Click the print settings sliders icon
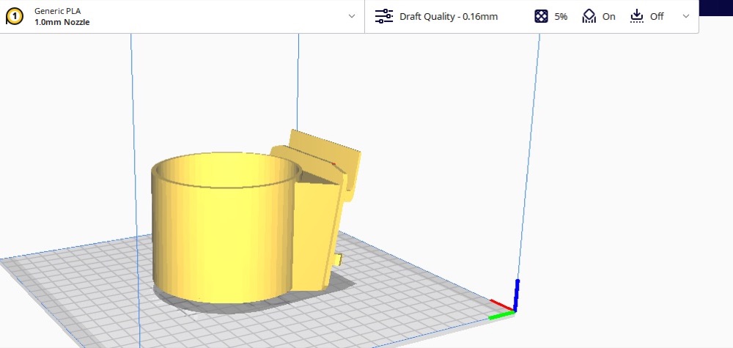 pyautogui.click(x=384, y=16)
